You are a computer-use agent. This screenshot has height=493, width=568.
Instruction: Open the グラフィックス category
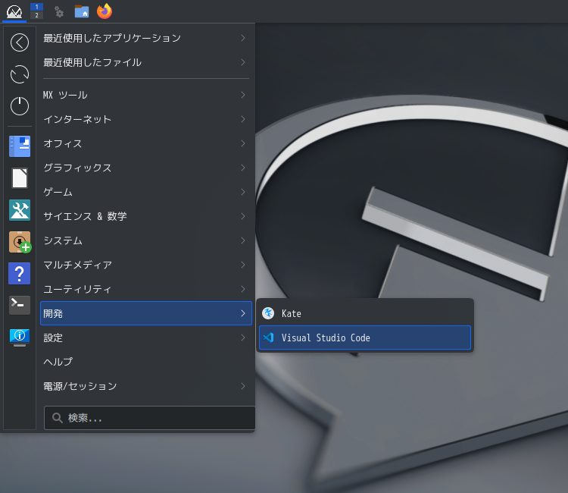click(x=146, y=168)
